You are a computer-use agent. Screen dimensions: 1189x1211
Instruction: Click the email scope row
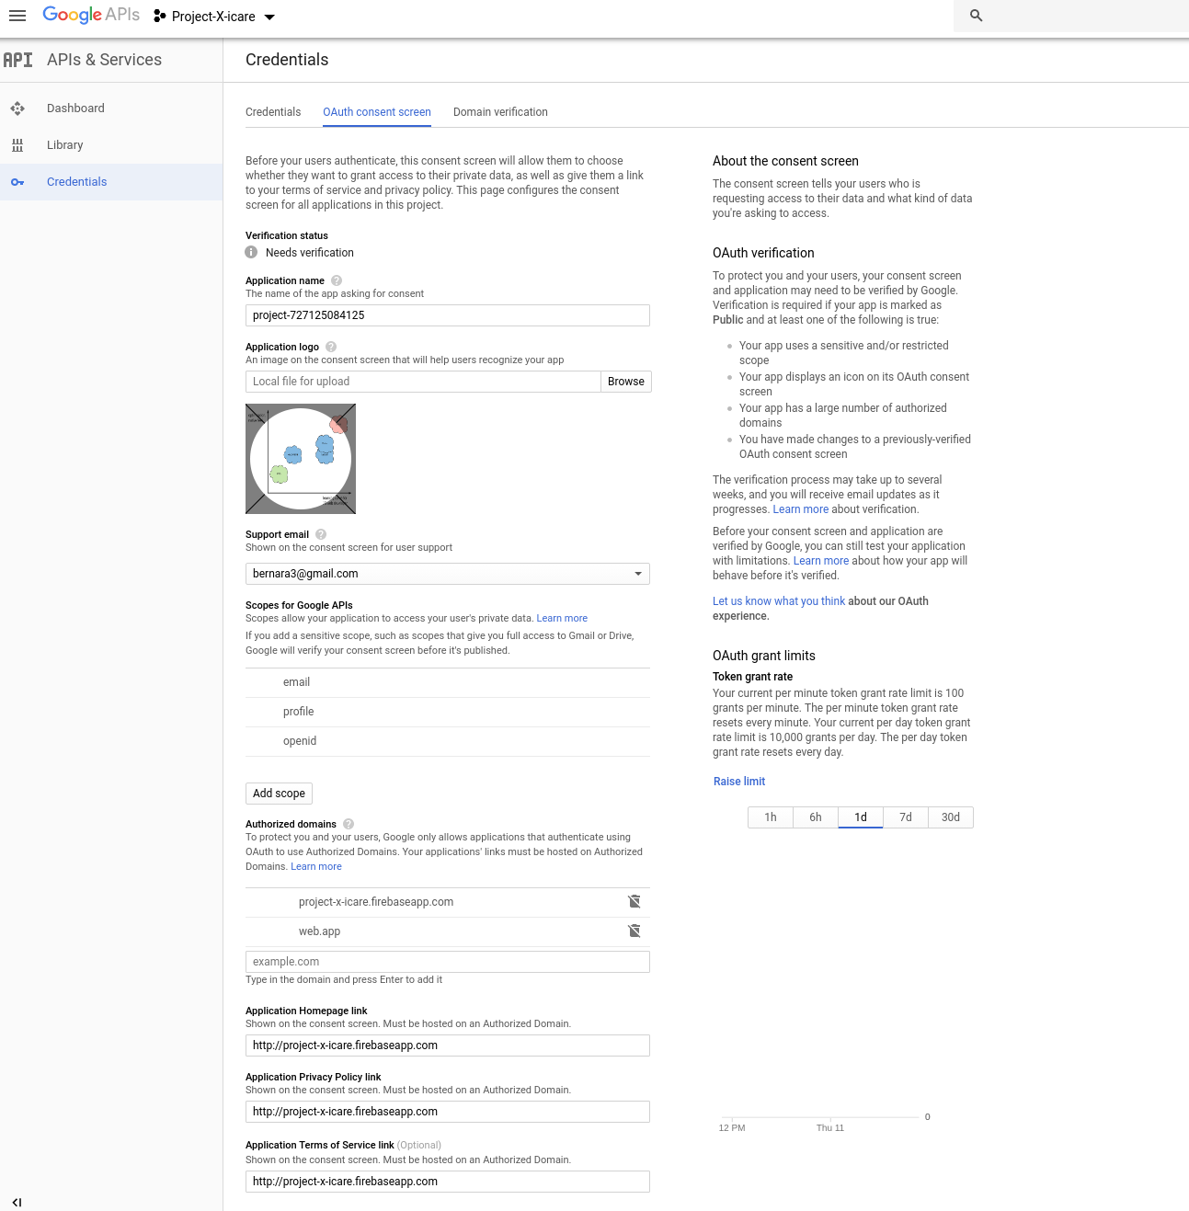[x=448, y=682]
